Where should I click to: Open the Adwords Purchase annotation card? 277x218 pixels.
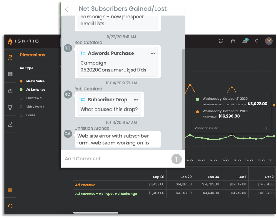[118, 61]
